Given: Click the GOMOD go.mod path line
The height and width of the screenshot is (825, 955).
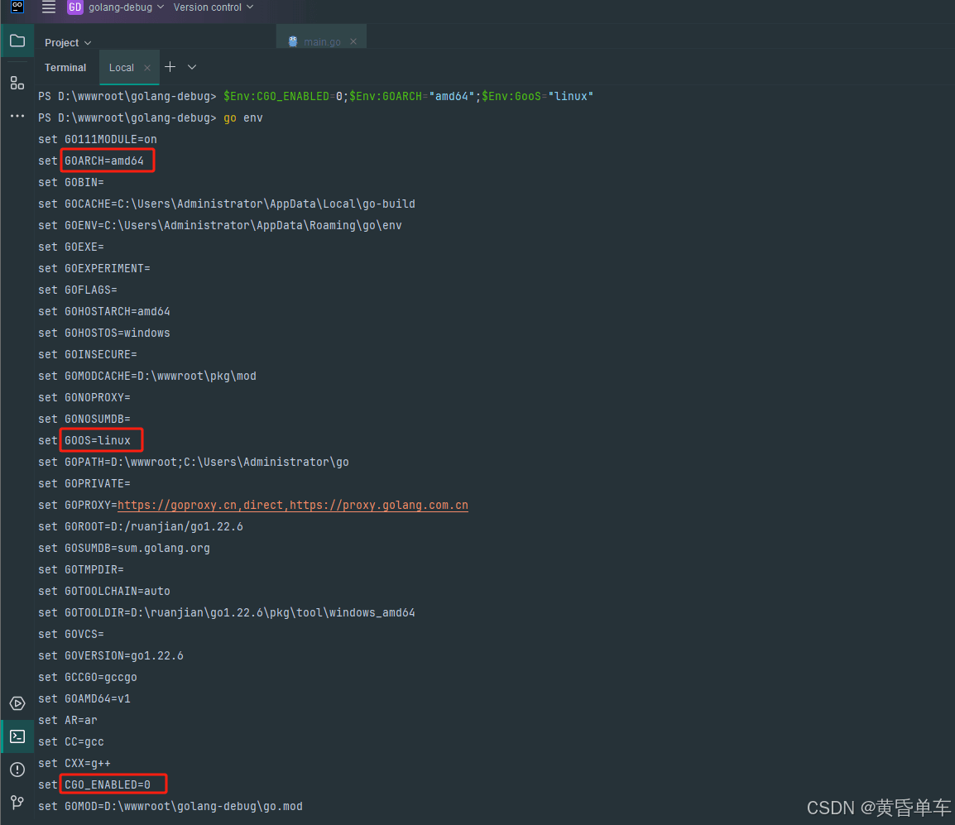Looking at the screenshot, I should (x=170, y=806).
